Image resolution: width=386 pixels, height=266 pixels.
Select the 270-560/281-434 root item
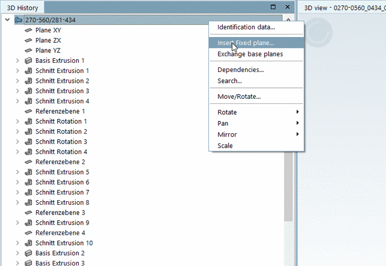(x=50, y=20)
